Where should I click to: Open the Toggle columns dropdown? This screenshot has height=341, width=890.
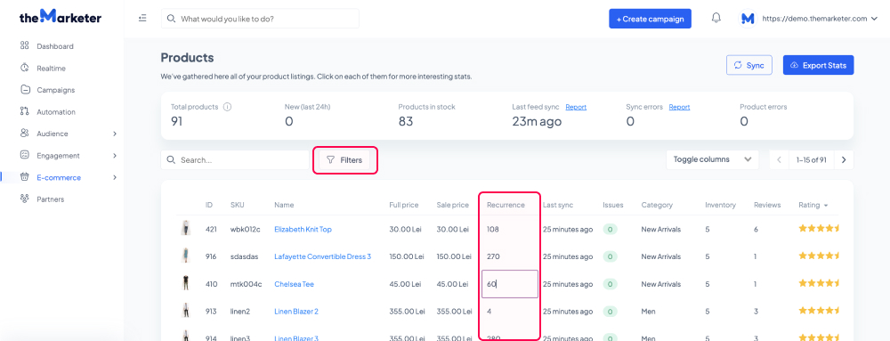[712, 159]
